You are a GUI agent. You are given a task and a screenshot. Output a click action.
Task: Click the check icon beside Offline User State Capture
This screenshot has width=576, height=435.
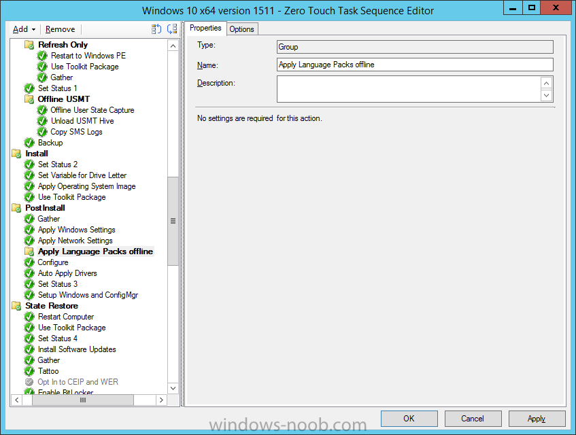click(x=42, y=110)
